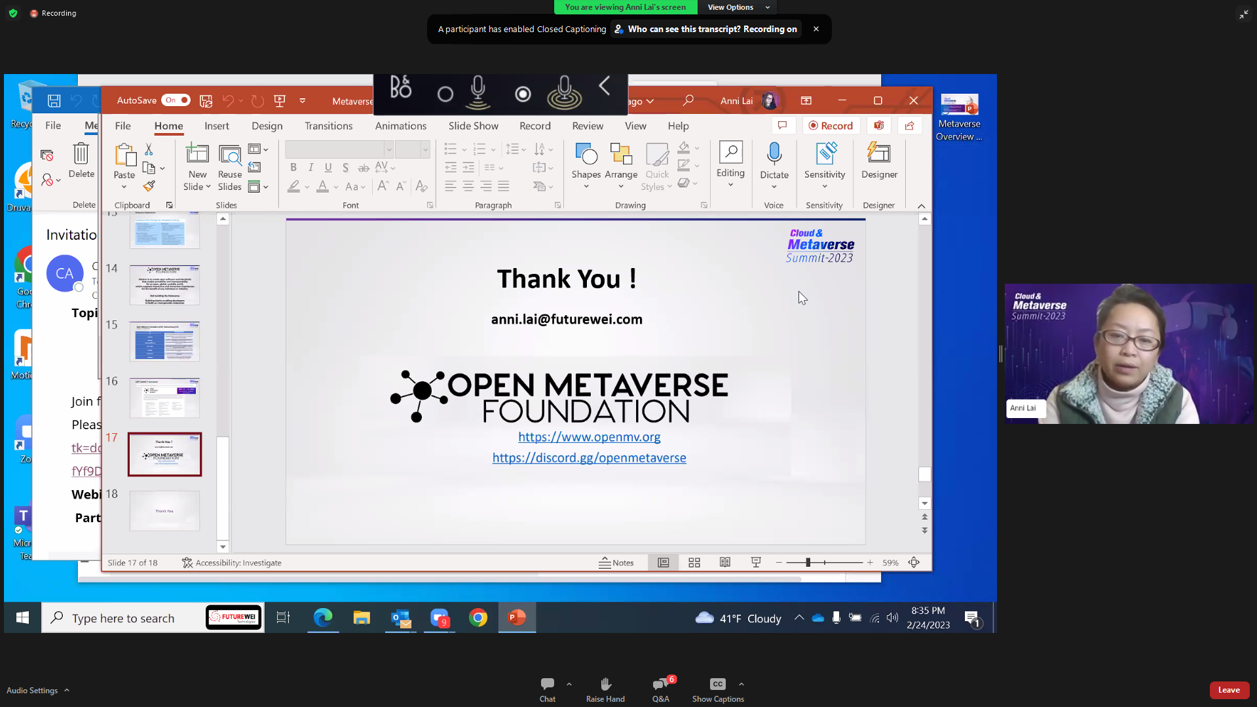Click the Format Painter brush icon
Viewport: 1257px width, 707px height.
149,186
